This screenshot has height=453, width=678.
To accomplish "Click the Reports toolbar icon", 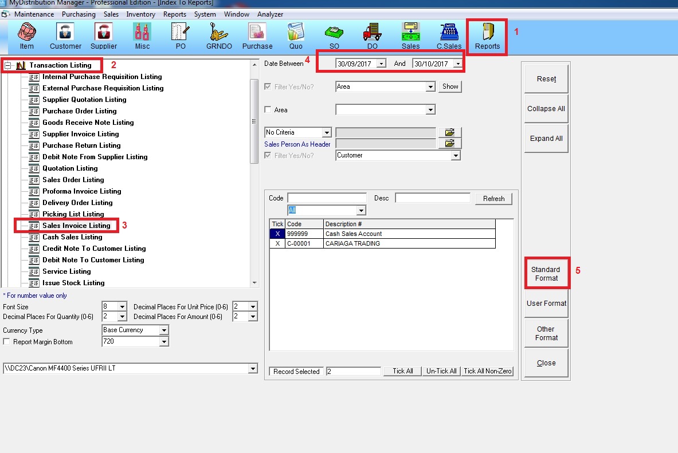I will [487, 36].
